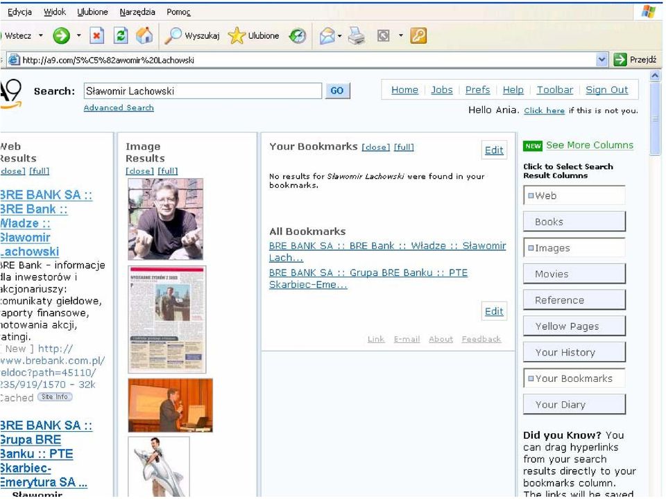Open the Ulubione menu in the menu bar
This screenshot has height=499, width=666.
point(92,12)
